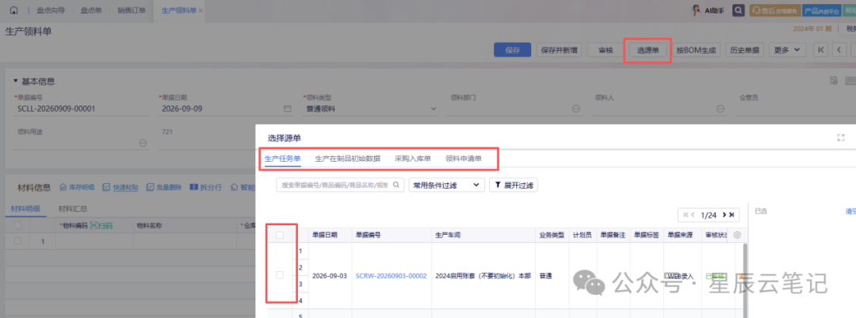
Task: Switch to 盘点向导 tab
Action: pyautogui.click(x=50, y=11)
